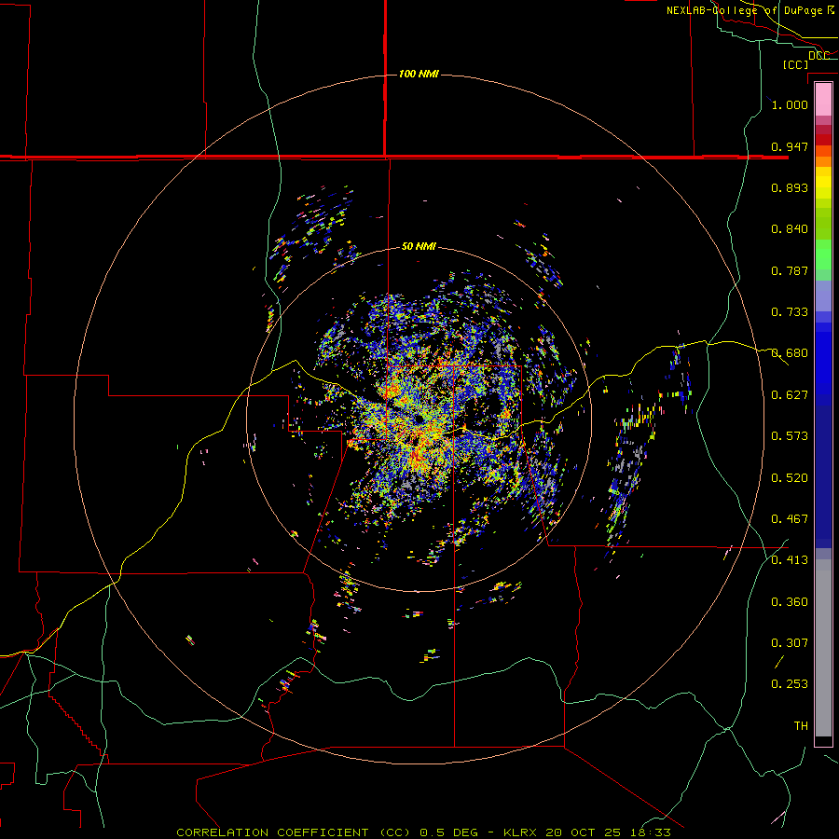
Task: Click the TH threshold label
Action: (x=801, y=726)
